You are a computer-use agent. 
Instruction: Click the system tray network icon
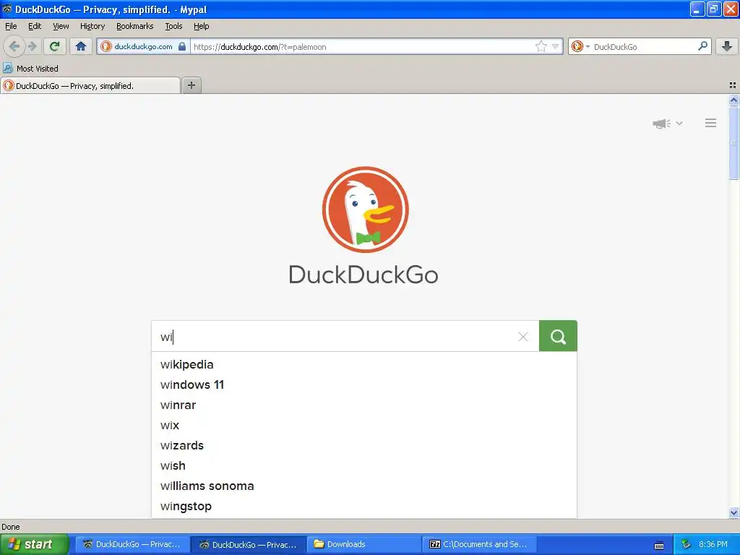click(686, 544)
